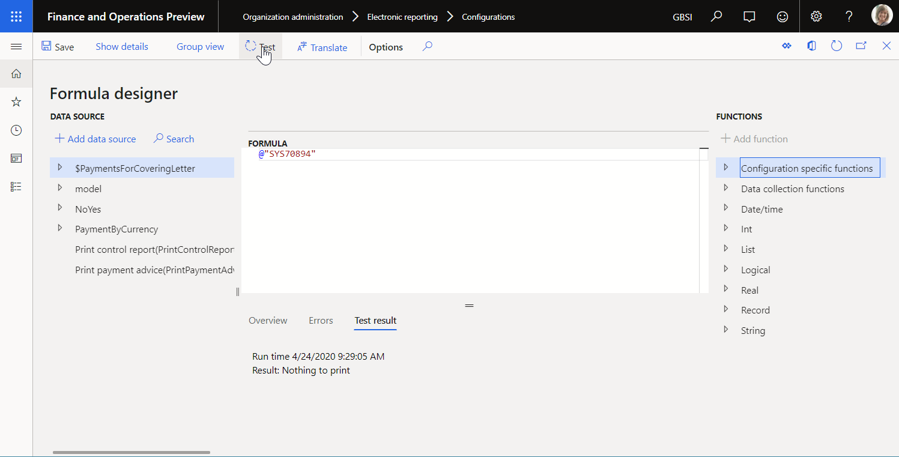Open the Modules list icon in sidebar
This screenshot has height=457, width=899.
[x=16, y=187]
